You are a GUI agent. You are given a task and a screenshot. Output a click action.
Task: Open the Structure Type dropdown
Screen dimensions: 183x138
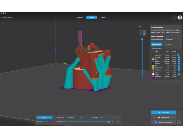tap(159, 48)
